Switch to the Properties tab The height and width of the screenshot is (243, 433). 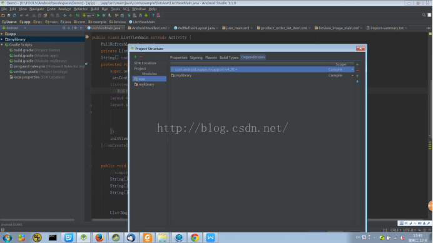[x=178, y=57]
